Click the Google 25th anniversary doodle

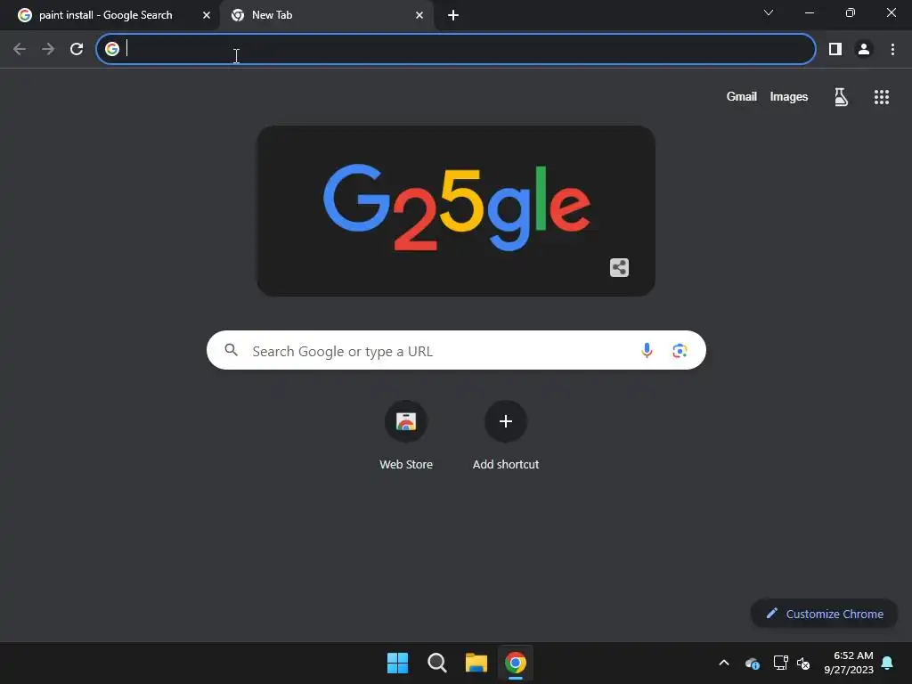click(456, 211)
